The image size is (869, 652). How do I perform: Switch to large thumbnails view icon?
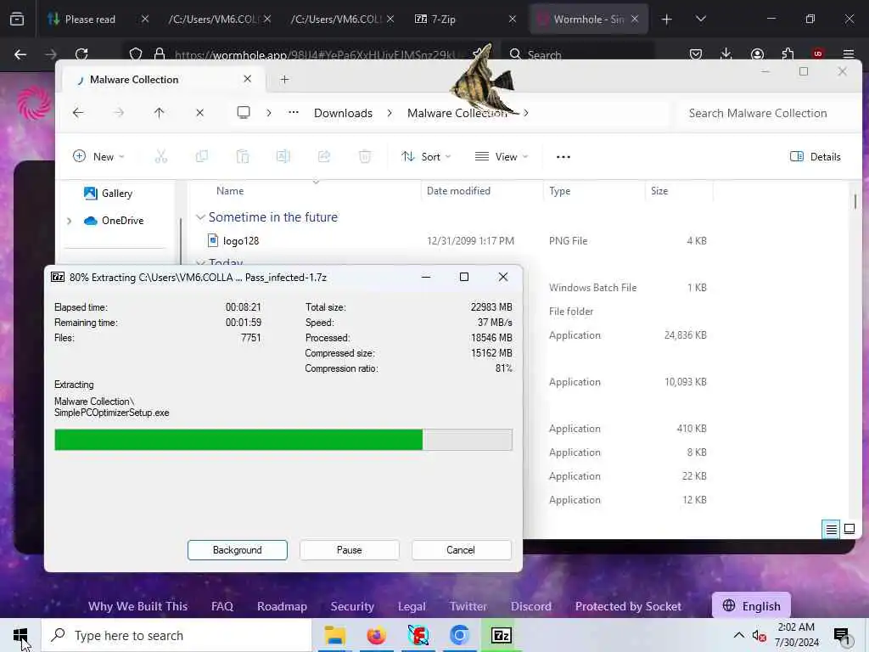pyautogui.click(x=849, y=529)
